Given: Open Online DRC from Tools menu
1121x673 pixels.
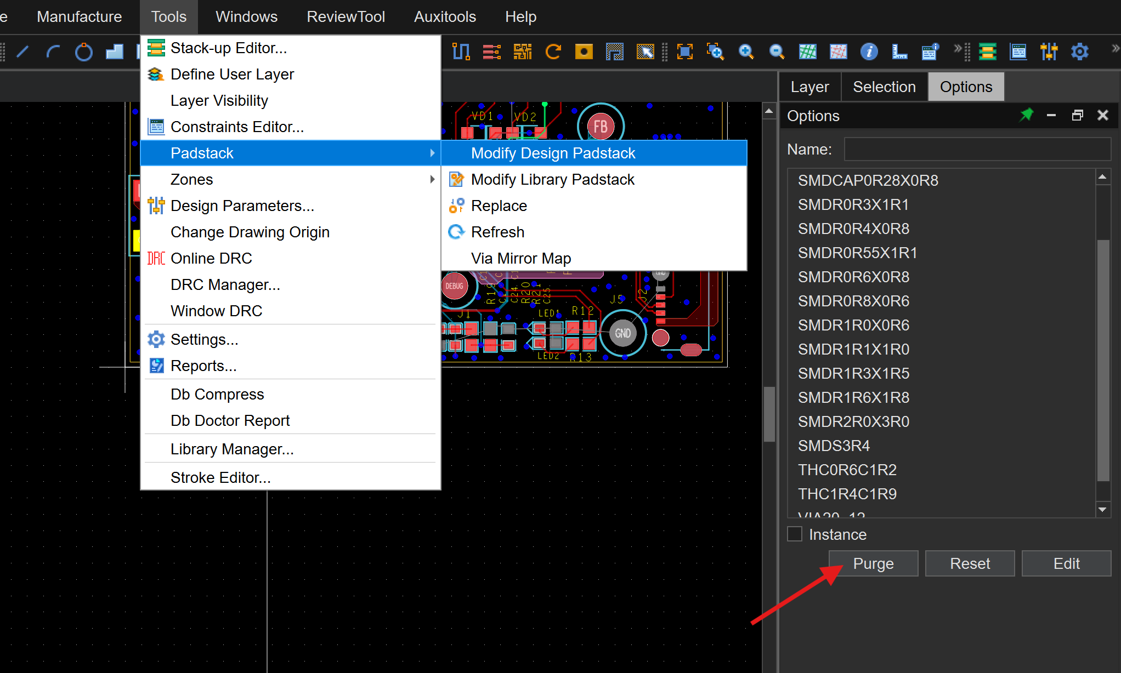Looking at the screenshot, I should [211, 258].
